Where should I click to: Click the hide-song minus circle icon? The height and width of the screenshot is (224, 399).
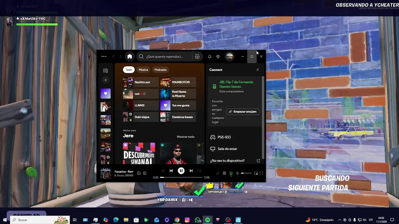(139, 173)
